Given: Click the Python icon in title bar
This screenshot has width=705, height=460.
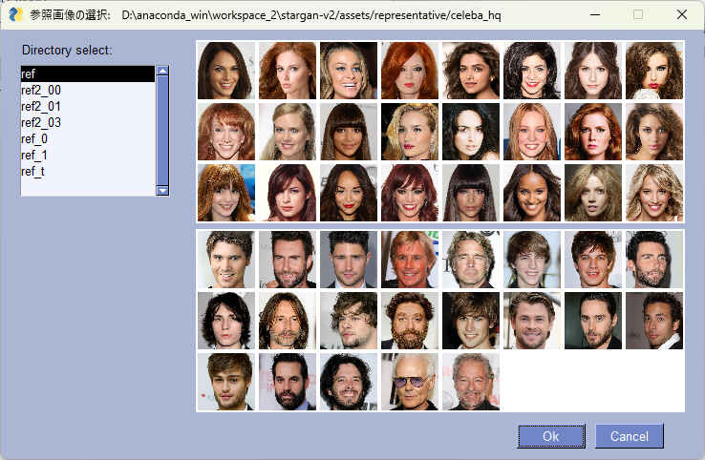Looking at the screenshot, I should pyautogui.click(x=14, y=14).
